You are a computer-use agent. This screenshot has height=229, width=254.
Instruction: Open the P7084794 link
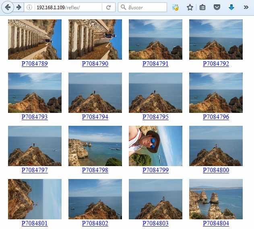coord(95,117)
